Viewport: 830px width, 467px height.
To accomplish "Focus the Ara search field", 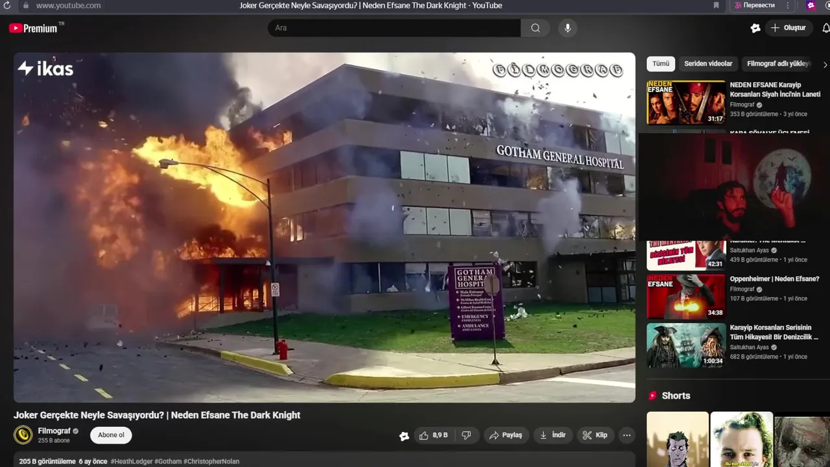I will (394, 28).
